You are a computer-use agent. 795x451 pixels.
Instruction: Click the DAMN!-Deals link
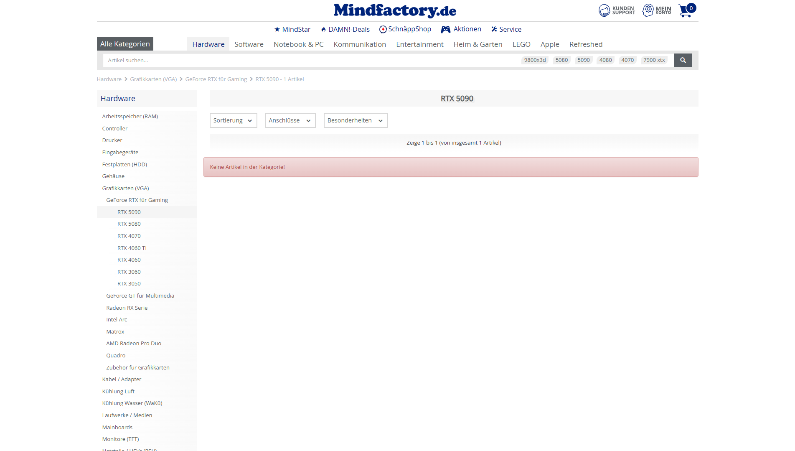(349, 29)
